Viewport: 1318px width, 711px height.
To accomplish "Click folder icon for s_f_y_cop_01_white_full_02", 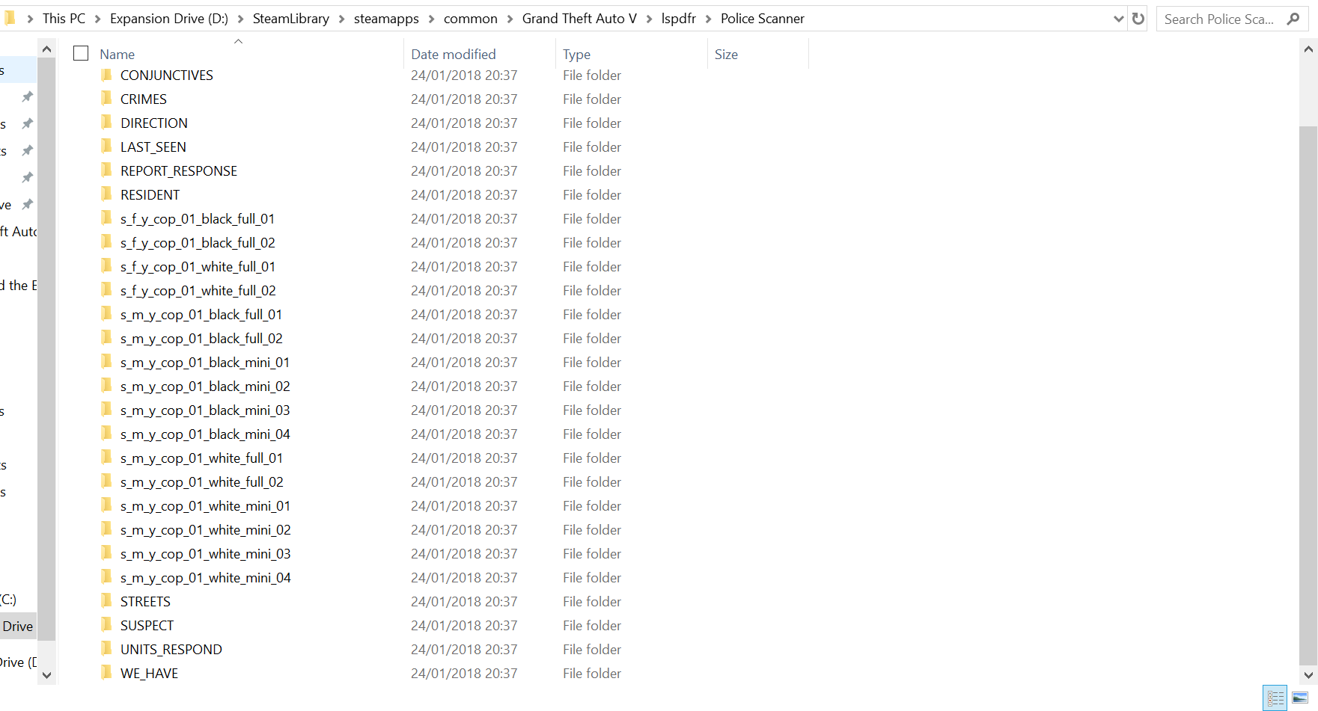I will point(107,290).
